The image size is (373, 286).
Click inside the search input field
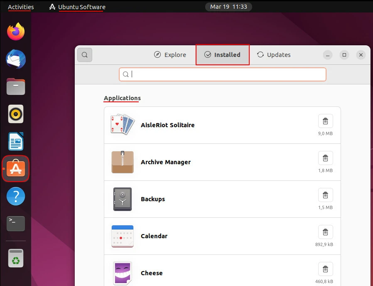222,74
